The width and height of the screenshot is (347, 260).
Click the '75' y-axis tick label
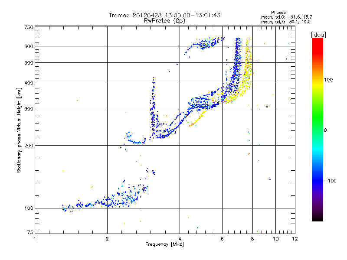point(30,232)
